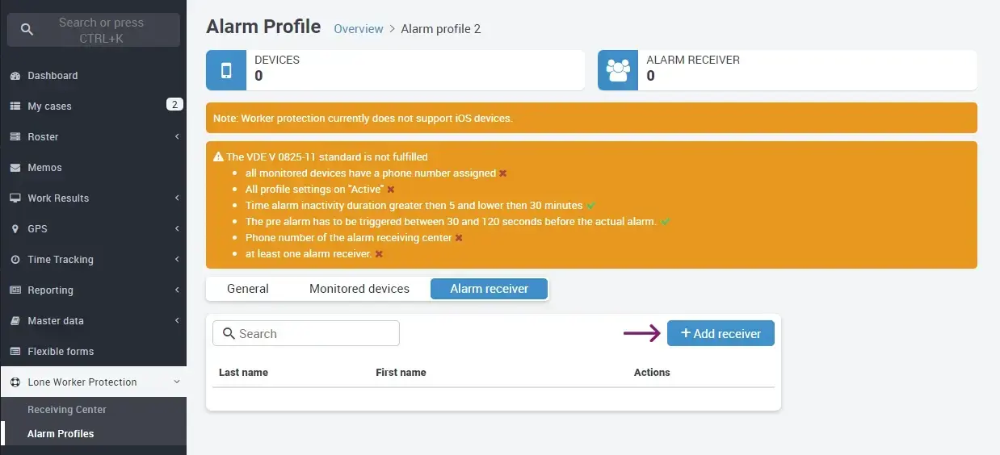Expand the Roster submenu chevron
This screenshot has height=455, width=1000.
coord(177,137)
